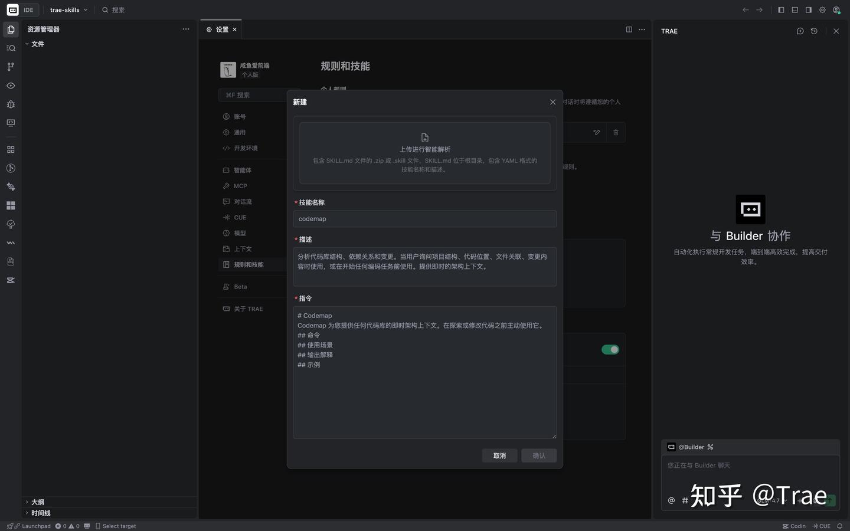Close the TRAE side panel
Screen dimensions: 850x531
click(x=836, y=31)
